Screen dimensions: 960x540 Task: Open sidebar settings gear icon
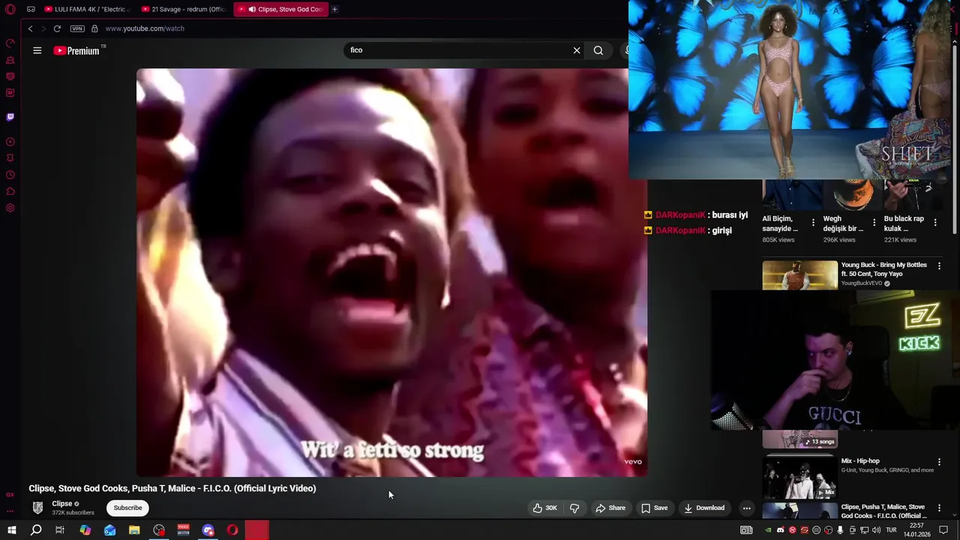pos(10,208)
